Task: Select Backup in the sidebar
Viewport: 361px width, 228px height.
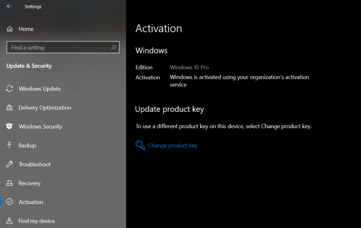Action: click(27, 145)
